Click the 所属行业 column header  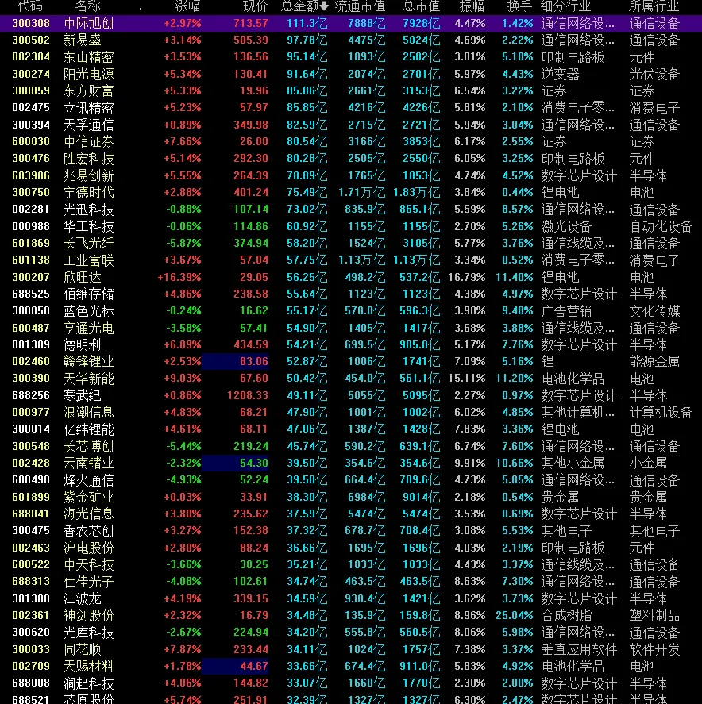click(654, 6)
